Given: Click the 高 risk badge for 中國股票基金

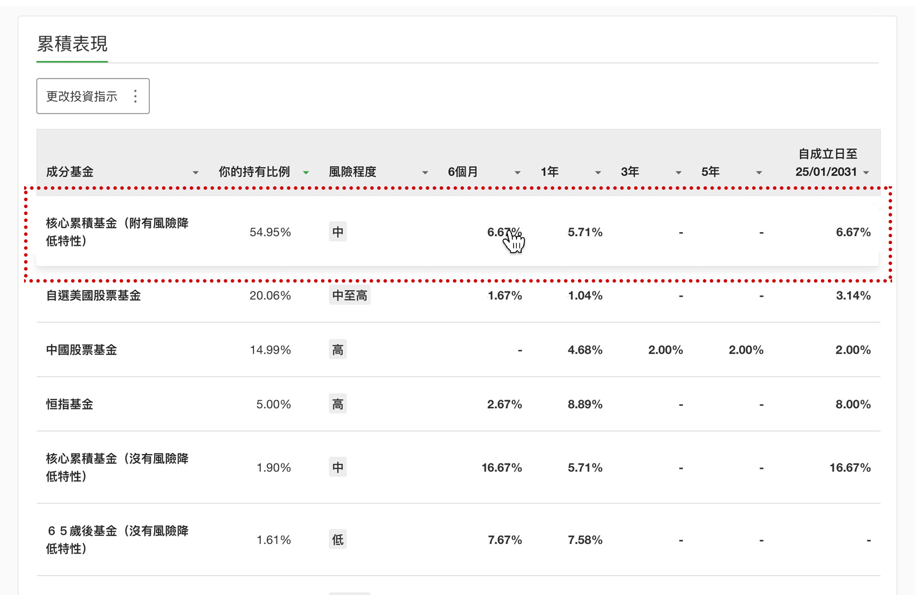Looking at the screenshot, I should point(338,350).
